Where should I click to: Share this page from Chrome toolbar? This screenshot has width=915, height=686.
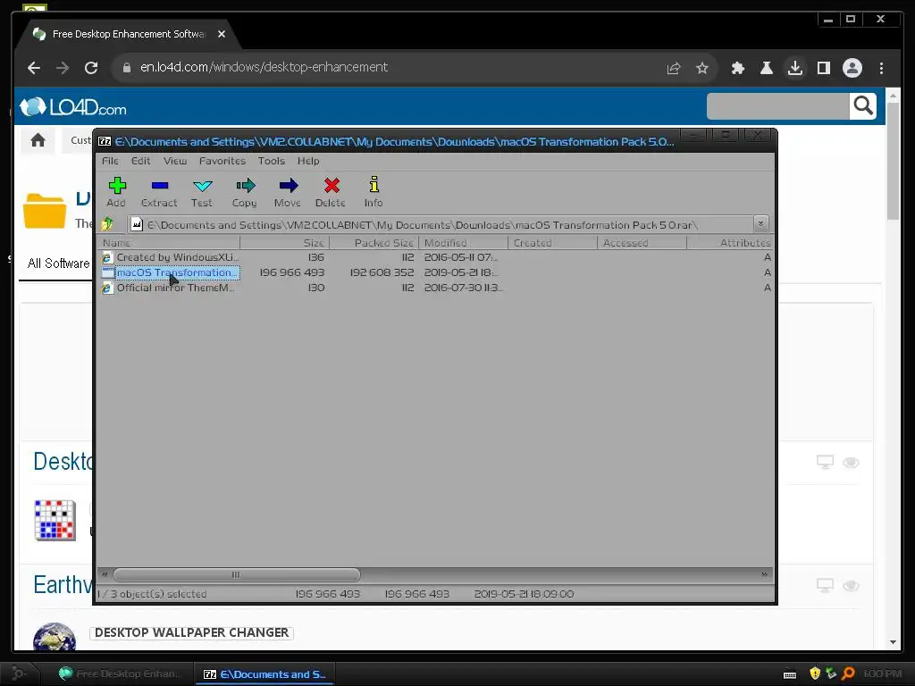tap(674, 68)
